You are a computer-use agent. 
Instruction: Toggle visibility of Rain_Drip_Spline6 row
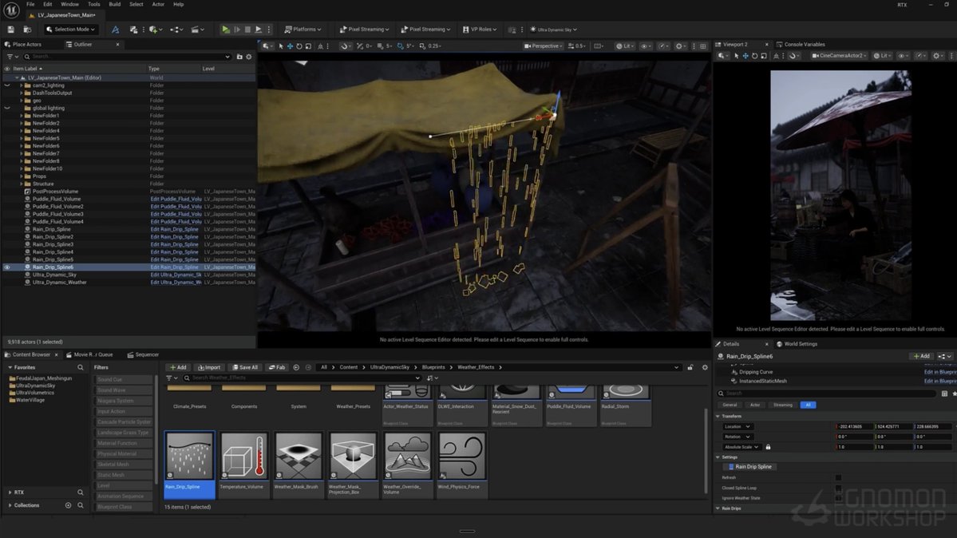click(x=6, y=267)
